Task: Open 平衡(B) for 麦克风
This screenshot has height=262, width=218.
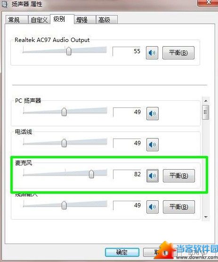Action: tap(179, 176)
